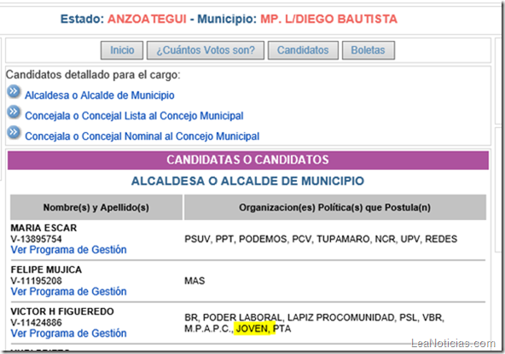
Task: Open the Boletas button
Action: pos(369,50)
